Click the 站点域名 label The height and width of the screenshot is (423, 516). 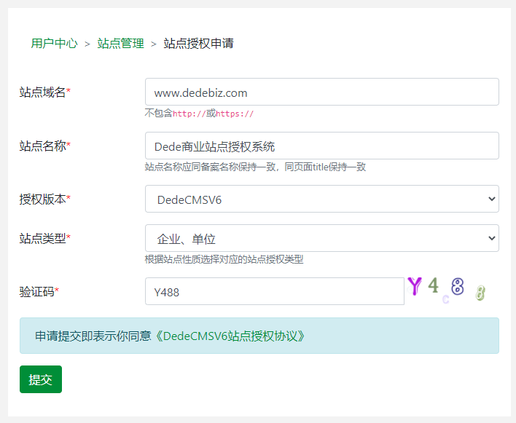(44, 92)
